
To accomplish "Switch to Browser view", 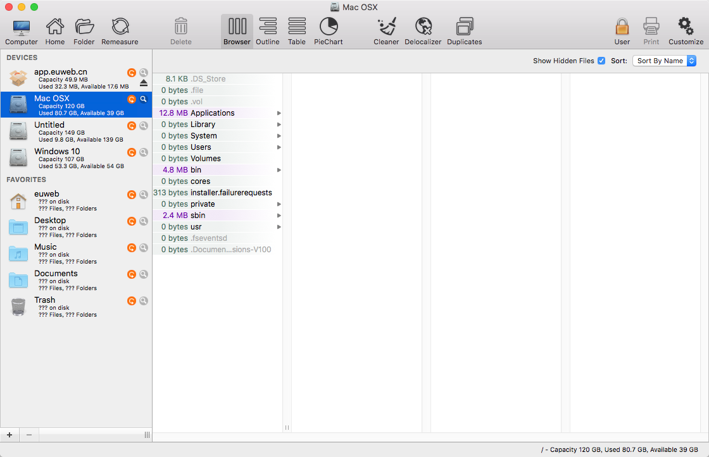I will click(x=237, y=31).
